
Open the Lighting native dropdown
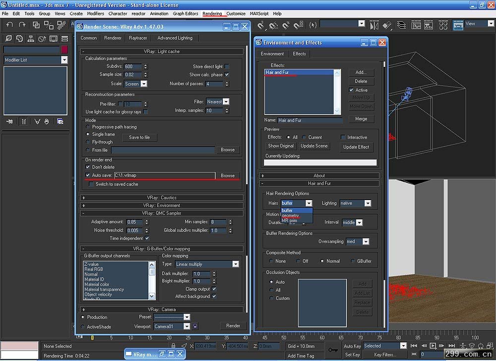(368, 203)
